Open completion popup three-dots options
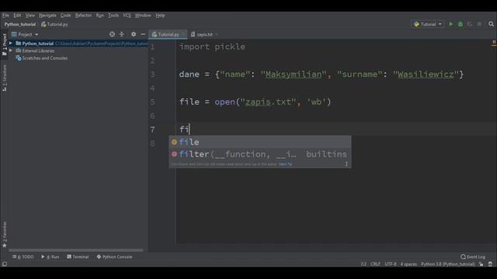 point(346,164)
